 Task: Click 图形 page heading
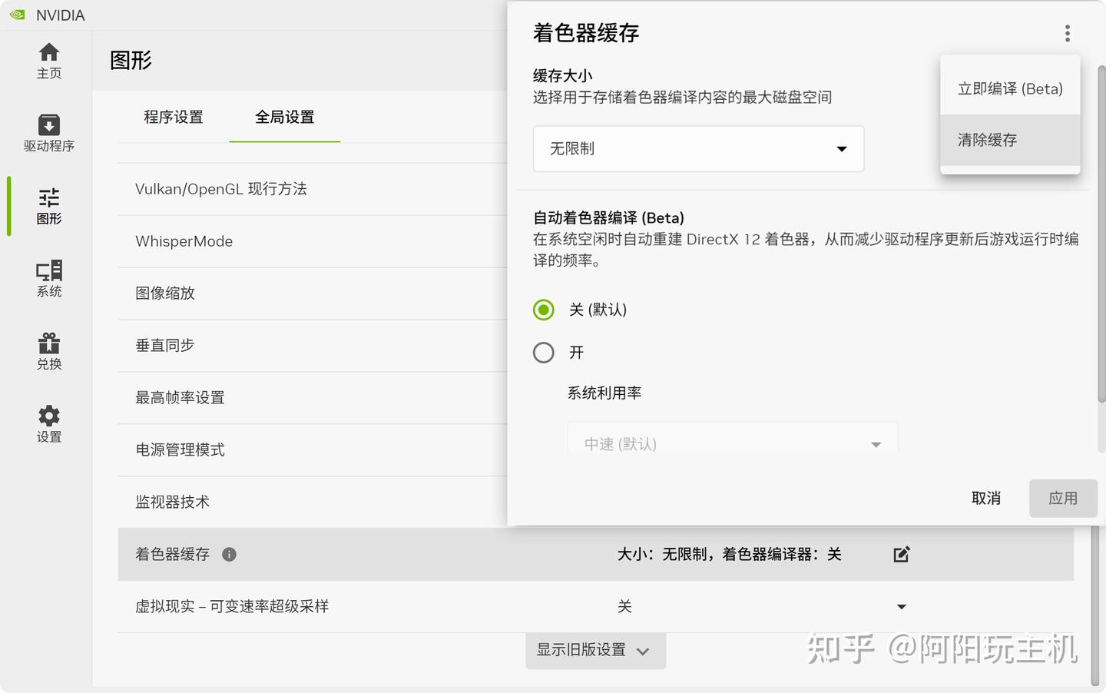coord(131,61)
